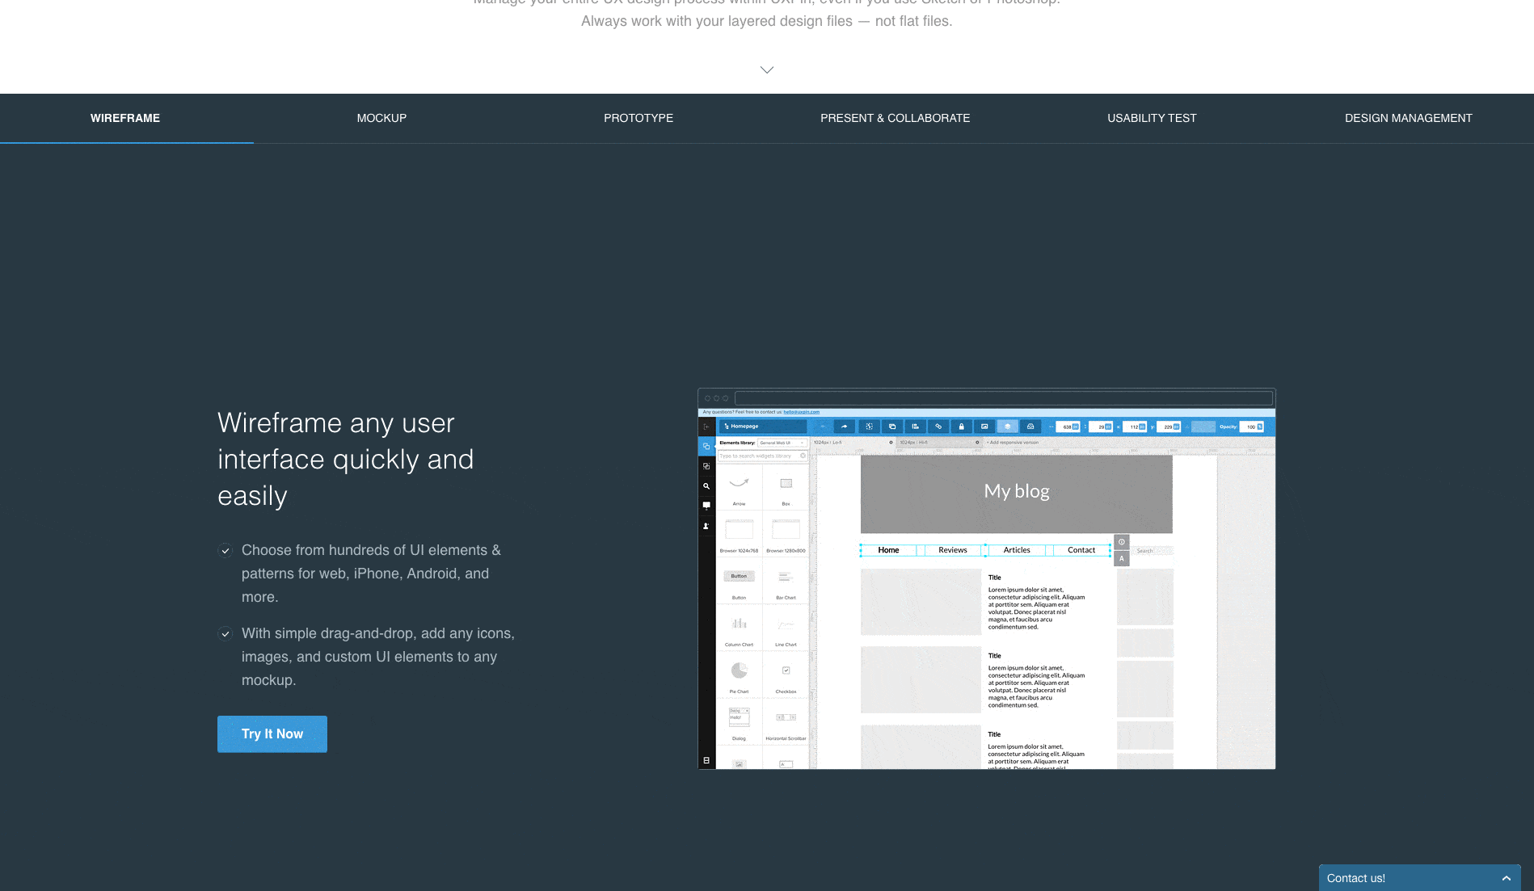Click the duplicate element icon in the toolbar
This screenshot has height=891, width=1534.
[x=892, y=427]
